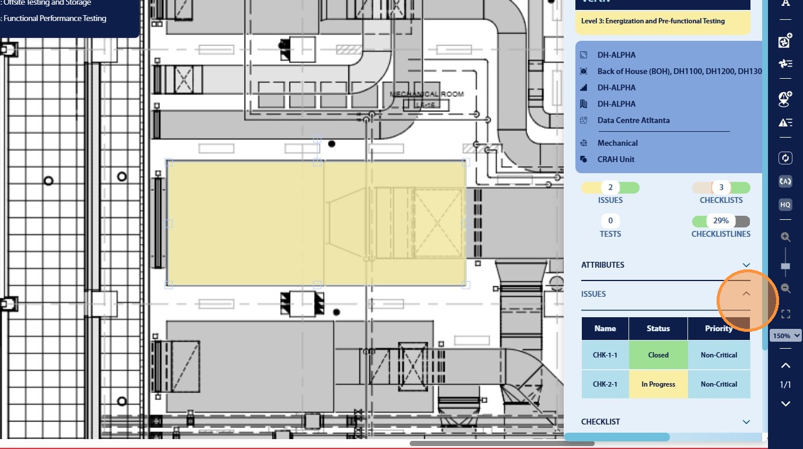Click the auto-rotate 'A' icon
The height and width of the screenshot is (449, 803).
click(x=785, y=181)
